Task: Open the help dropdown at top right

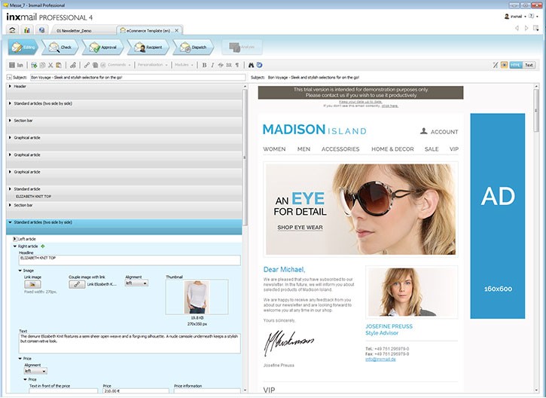Action: [x=533, y=17]
